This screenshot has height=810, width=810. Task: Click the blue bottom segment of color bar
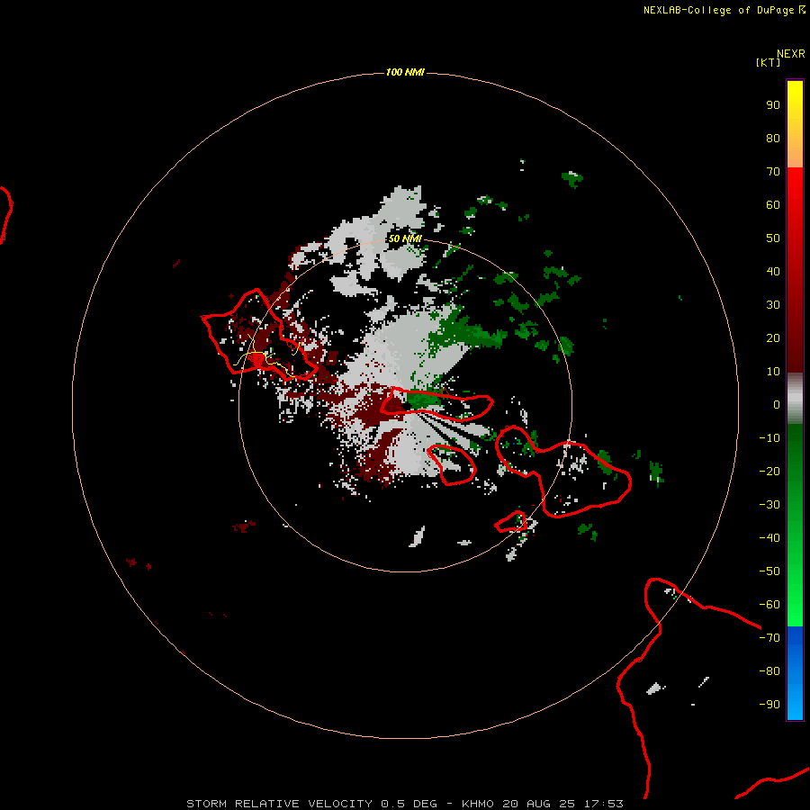click(x=795, y=673)
